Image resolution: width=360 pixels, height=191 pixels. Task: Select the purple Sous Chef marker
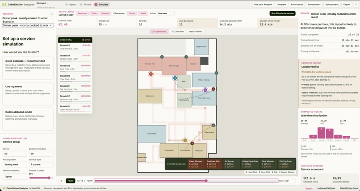[205, 90]
